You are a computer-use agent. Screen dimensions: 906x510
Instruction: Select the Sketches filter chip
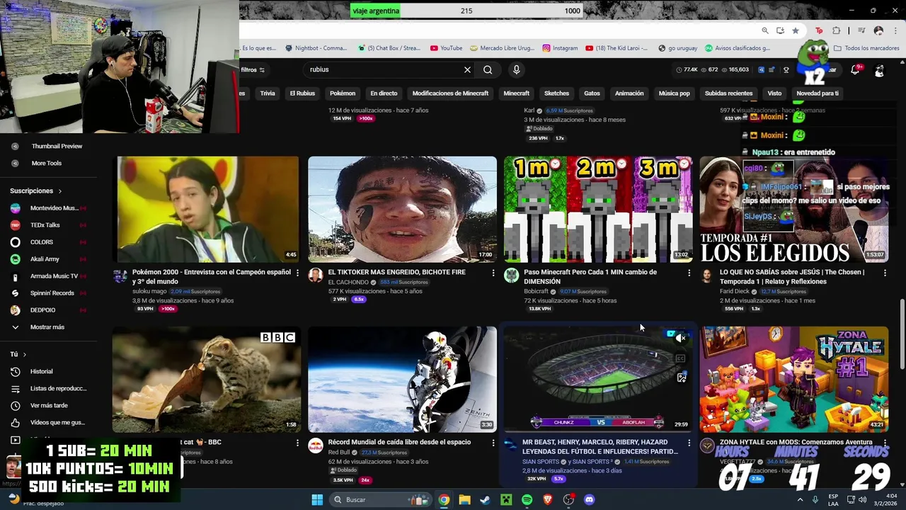tap(556, 93)
